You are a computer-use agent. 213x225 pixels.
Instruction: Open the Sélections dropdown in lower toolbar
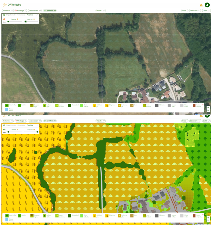tap(195, 121)
